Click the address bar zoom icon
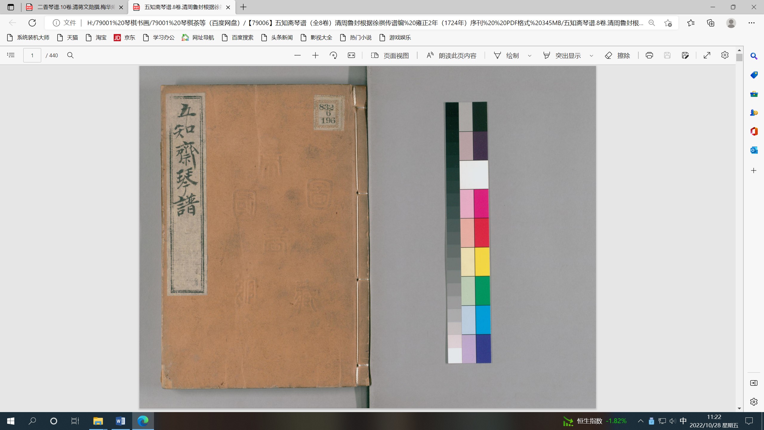764x430 pixels. point(652,23)
